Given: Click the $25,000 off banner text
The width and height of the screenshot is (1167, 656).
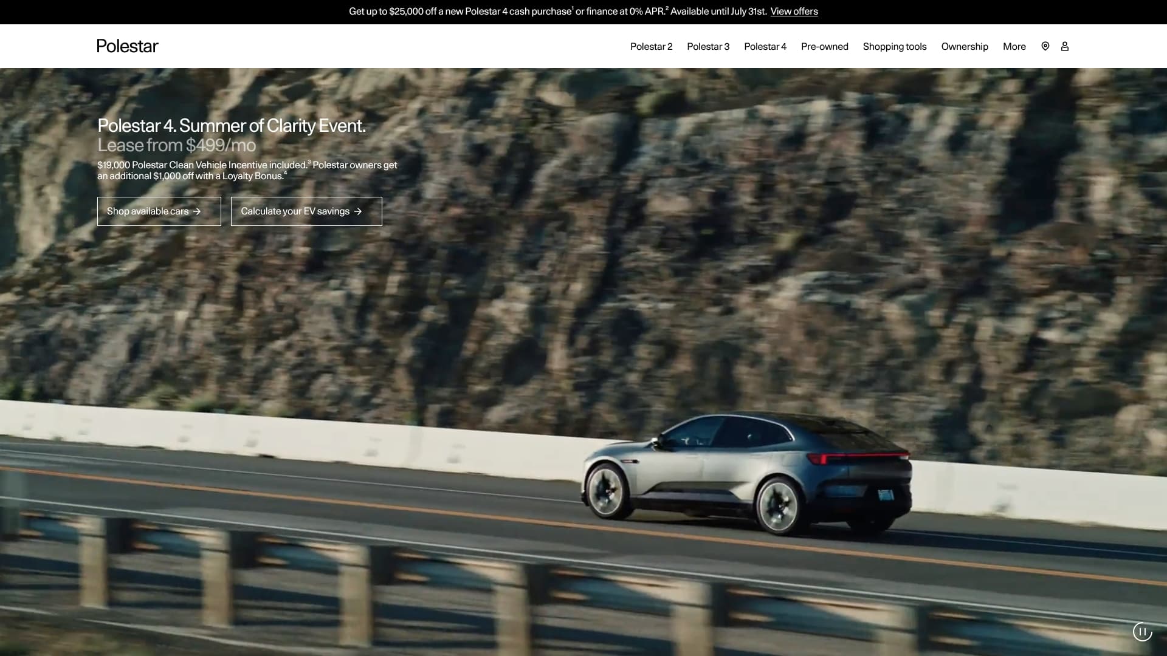Looking at the screenshot, I should point(557,12).
